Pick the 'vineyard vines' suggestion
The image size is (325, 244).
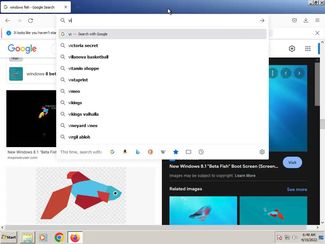coord(162,125)
